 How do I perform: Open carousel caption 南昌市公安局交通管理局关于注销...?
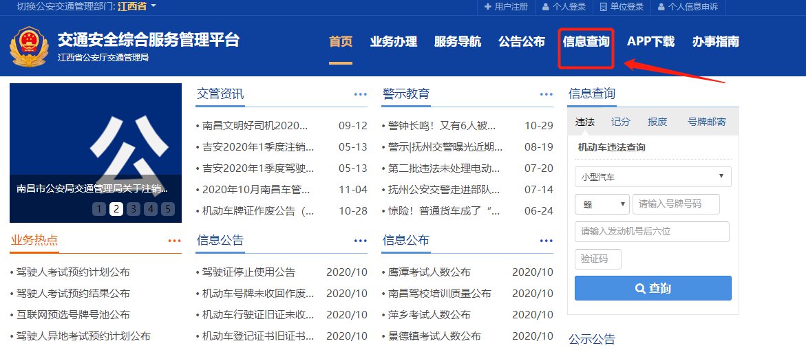92,188
